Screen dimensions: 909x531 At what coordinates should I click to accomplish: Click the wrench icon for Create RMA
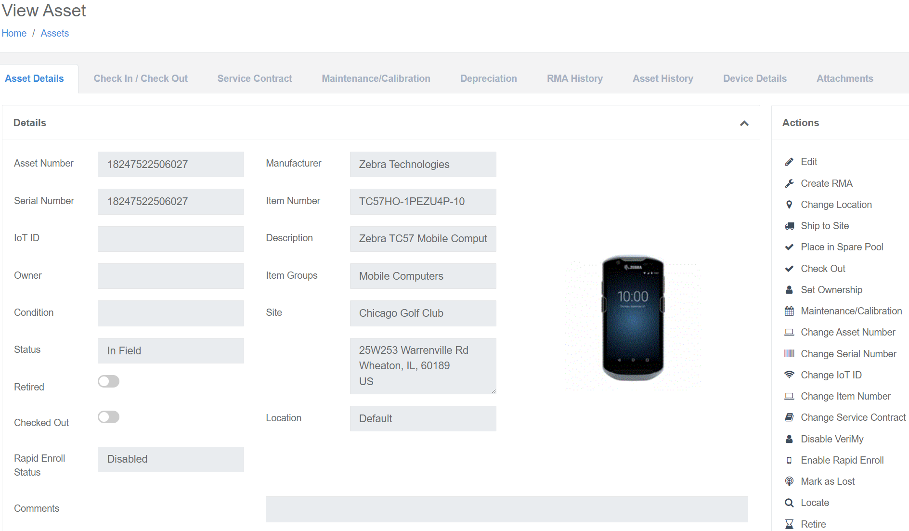coord(789,183)
